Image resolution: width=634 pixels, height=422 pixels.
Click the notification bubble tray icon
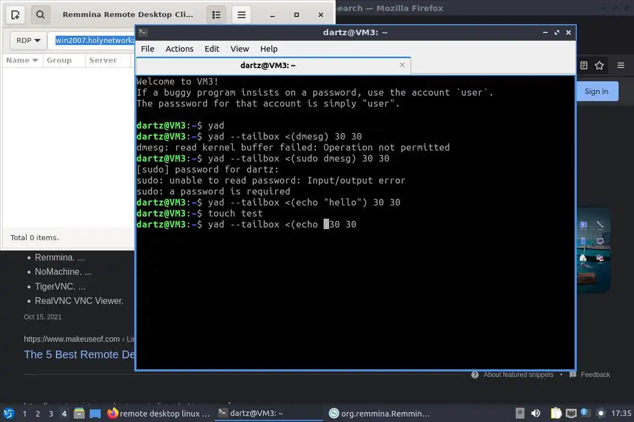click(585, 412)
